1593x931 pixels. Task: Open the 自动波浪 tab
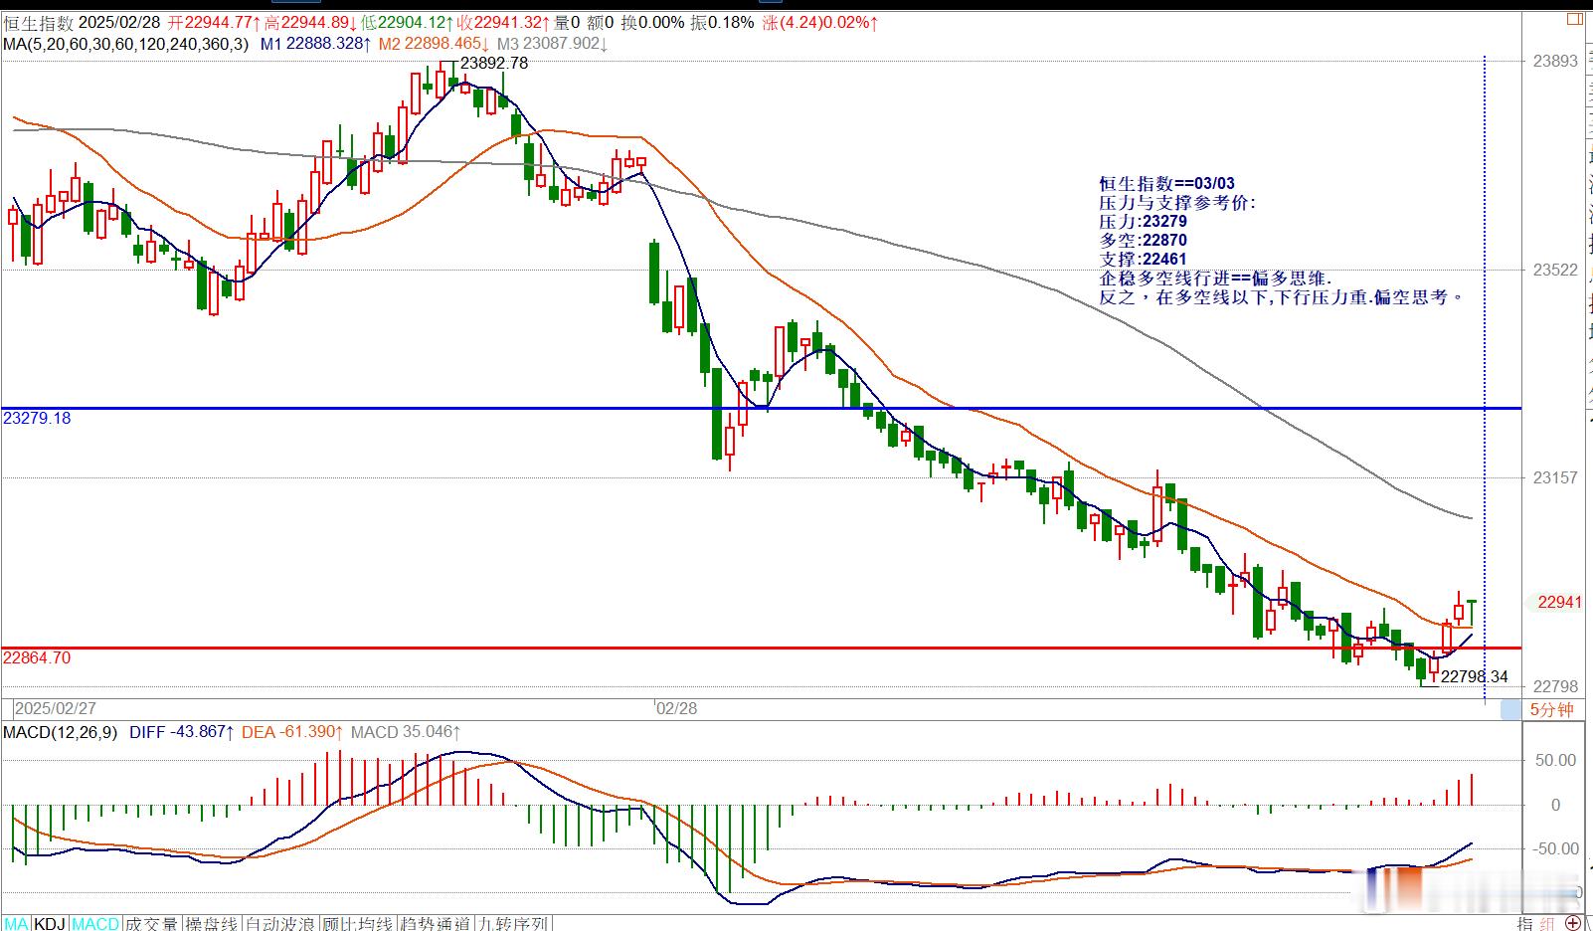[279, 923]
